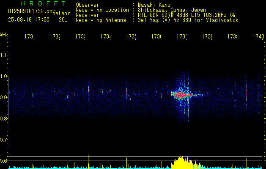
Task: Select antenna text 3el Yagi(V) Az 330 for Vladivostok
Action: tap(188, 20)
